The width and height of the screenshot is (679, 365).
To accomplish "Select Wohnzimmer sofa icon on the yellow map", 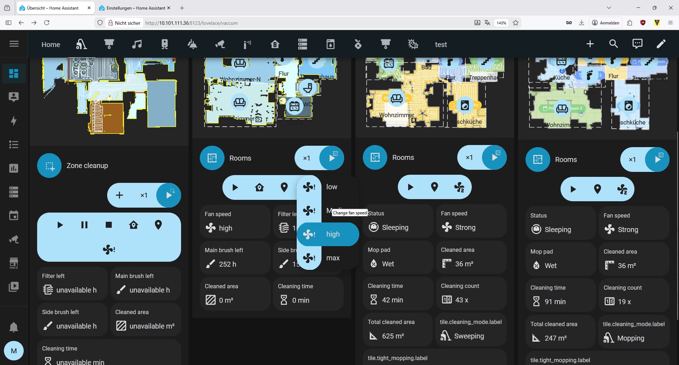I will click(x=396, y=98).
